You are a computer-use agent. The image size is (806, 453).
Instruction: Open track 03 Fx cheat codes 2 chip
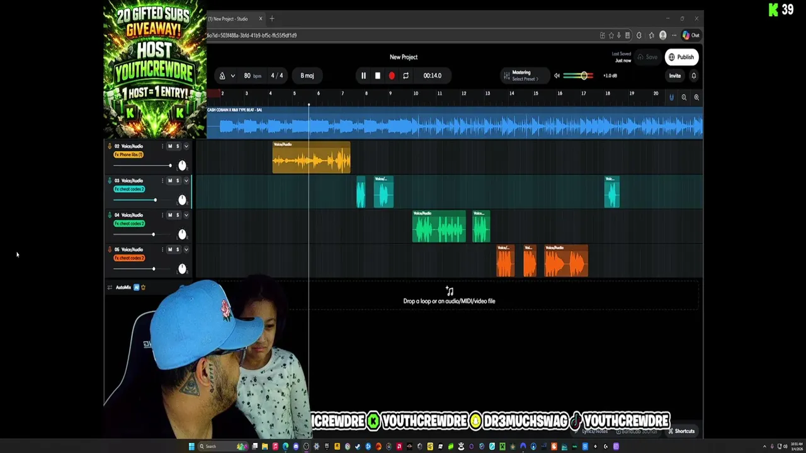129,189
